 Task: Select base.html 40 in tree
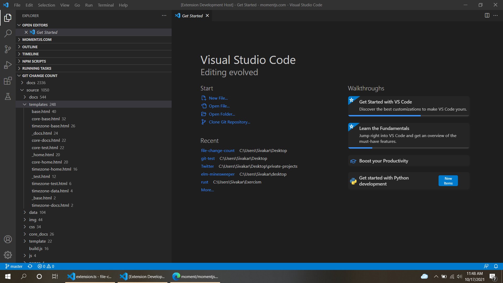[x=94, y=112]
